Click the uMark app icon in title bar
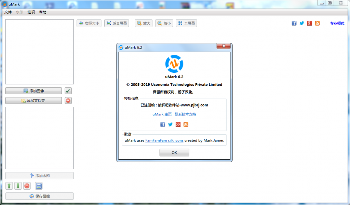The height and width of the screenshot is (205, 350). pyautogui.click(x=4, y=4)
